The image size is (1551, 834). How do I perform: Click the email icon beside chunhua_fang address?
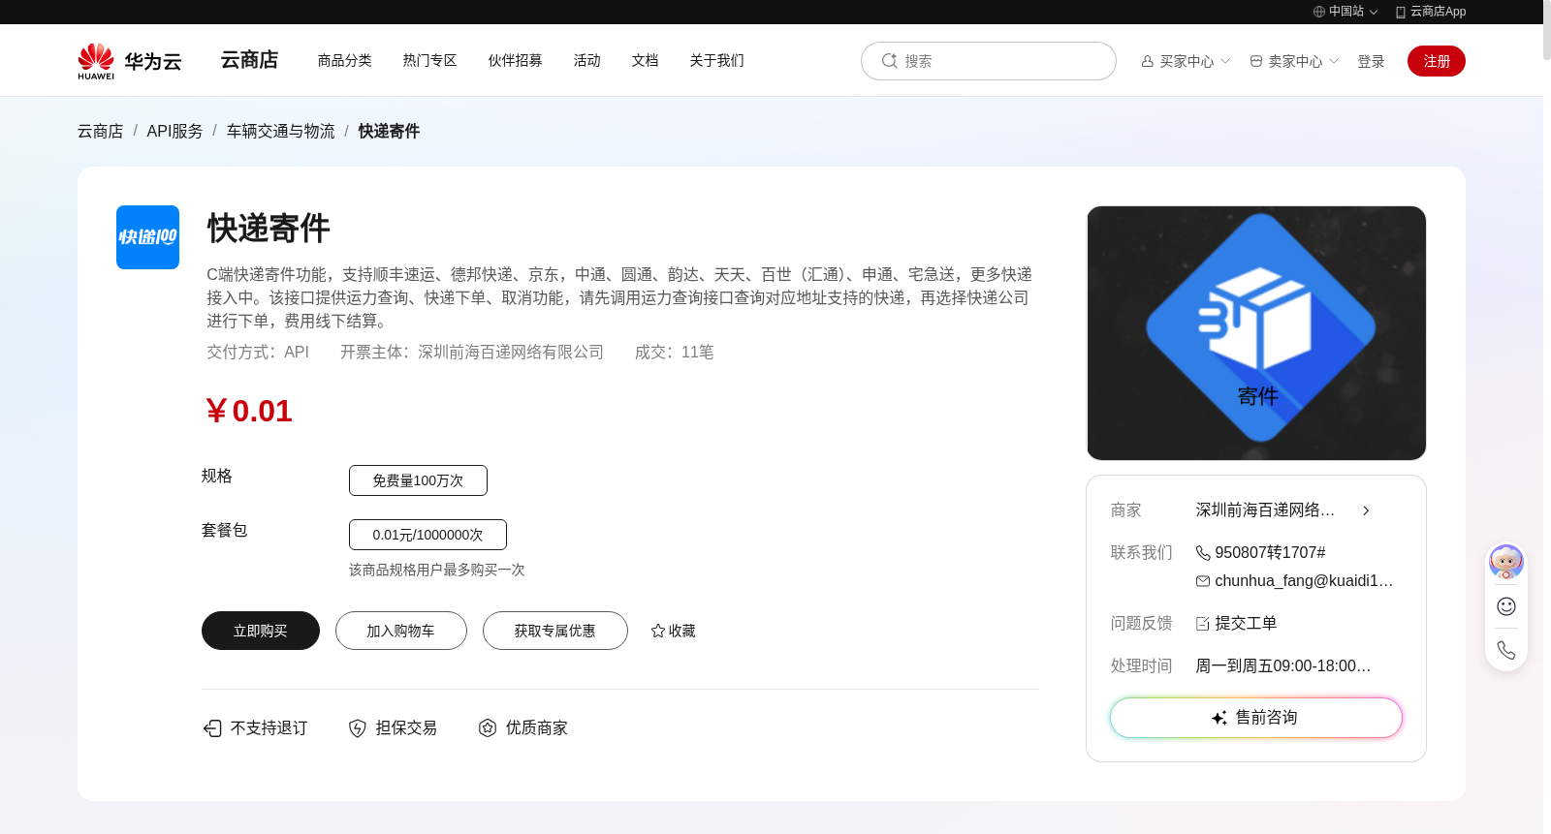[x=1203, y=581]
